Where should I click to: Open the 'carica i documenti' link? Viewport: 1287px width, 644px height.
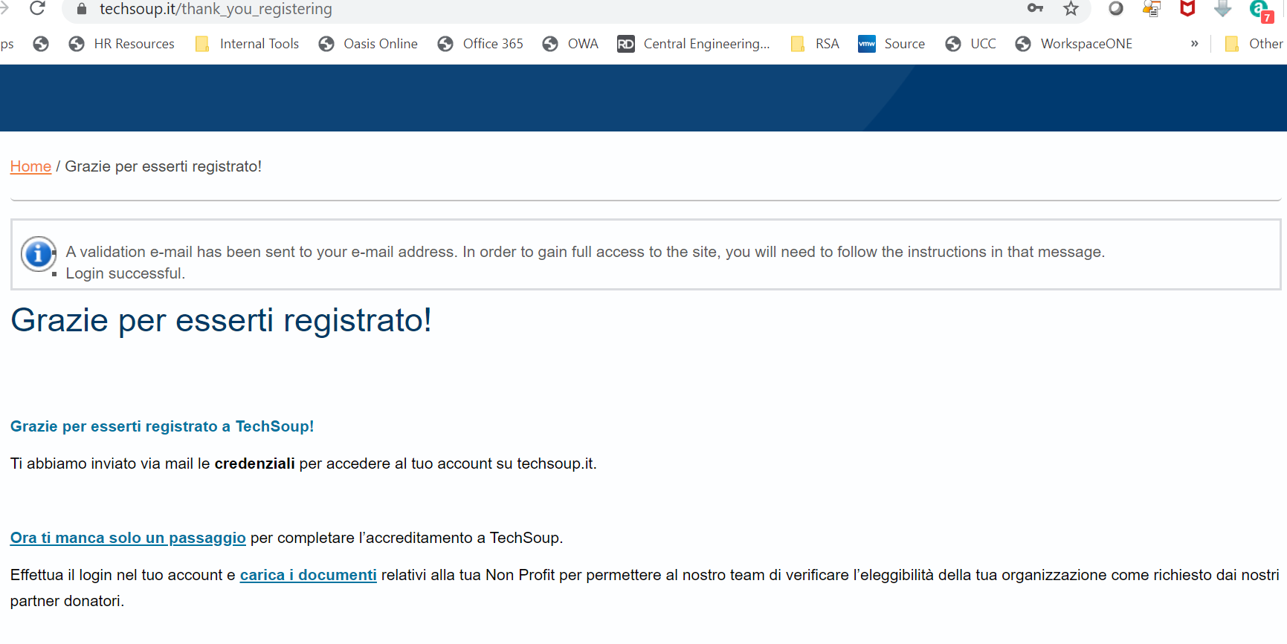click(x=309, y=575)
